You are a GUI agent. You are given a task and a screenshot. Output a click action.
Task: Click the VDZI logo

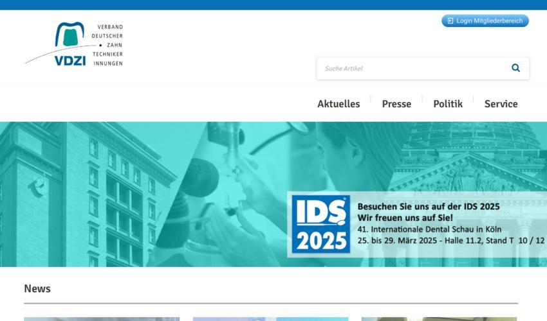click(x=73, y=44)
